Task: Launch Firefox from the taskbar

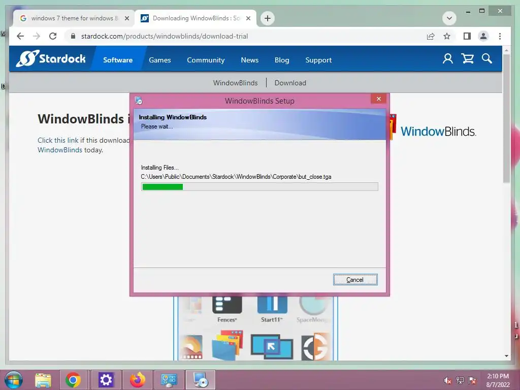Action: [x=137, y=380]
